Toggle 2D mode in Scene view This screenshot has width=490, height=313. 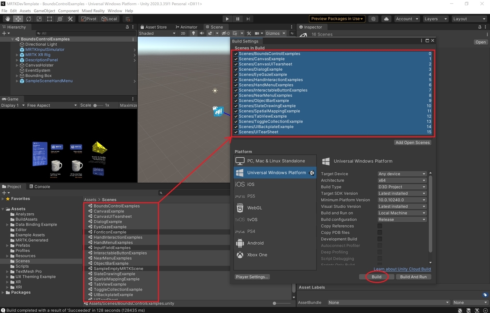point(183,34)
